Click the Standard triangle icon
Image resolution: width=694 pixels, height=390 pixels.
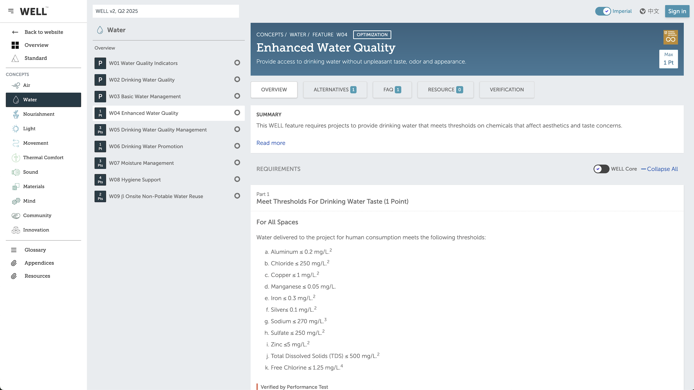[15, 58]
